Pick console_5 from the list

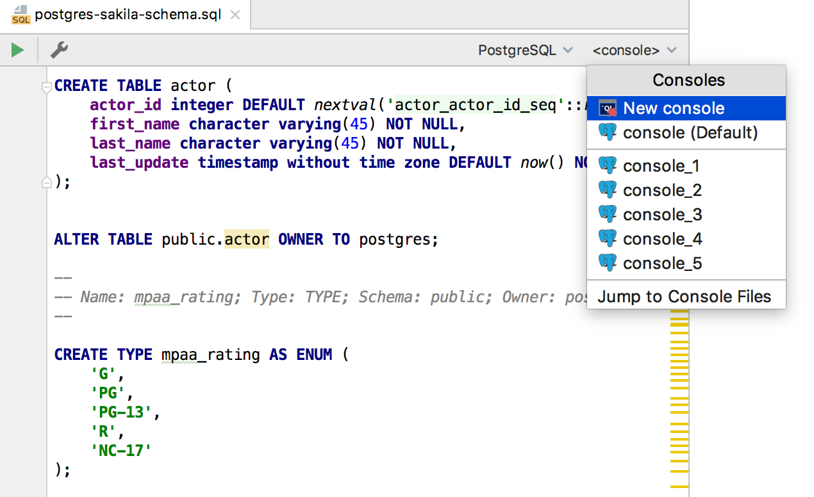point(686,263)
